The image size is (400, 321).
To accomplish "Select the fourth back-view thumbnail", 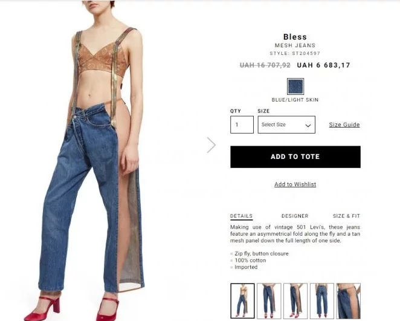I will coord(322,301).
